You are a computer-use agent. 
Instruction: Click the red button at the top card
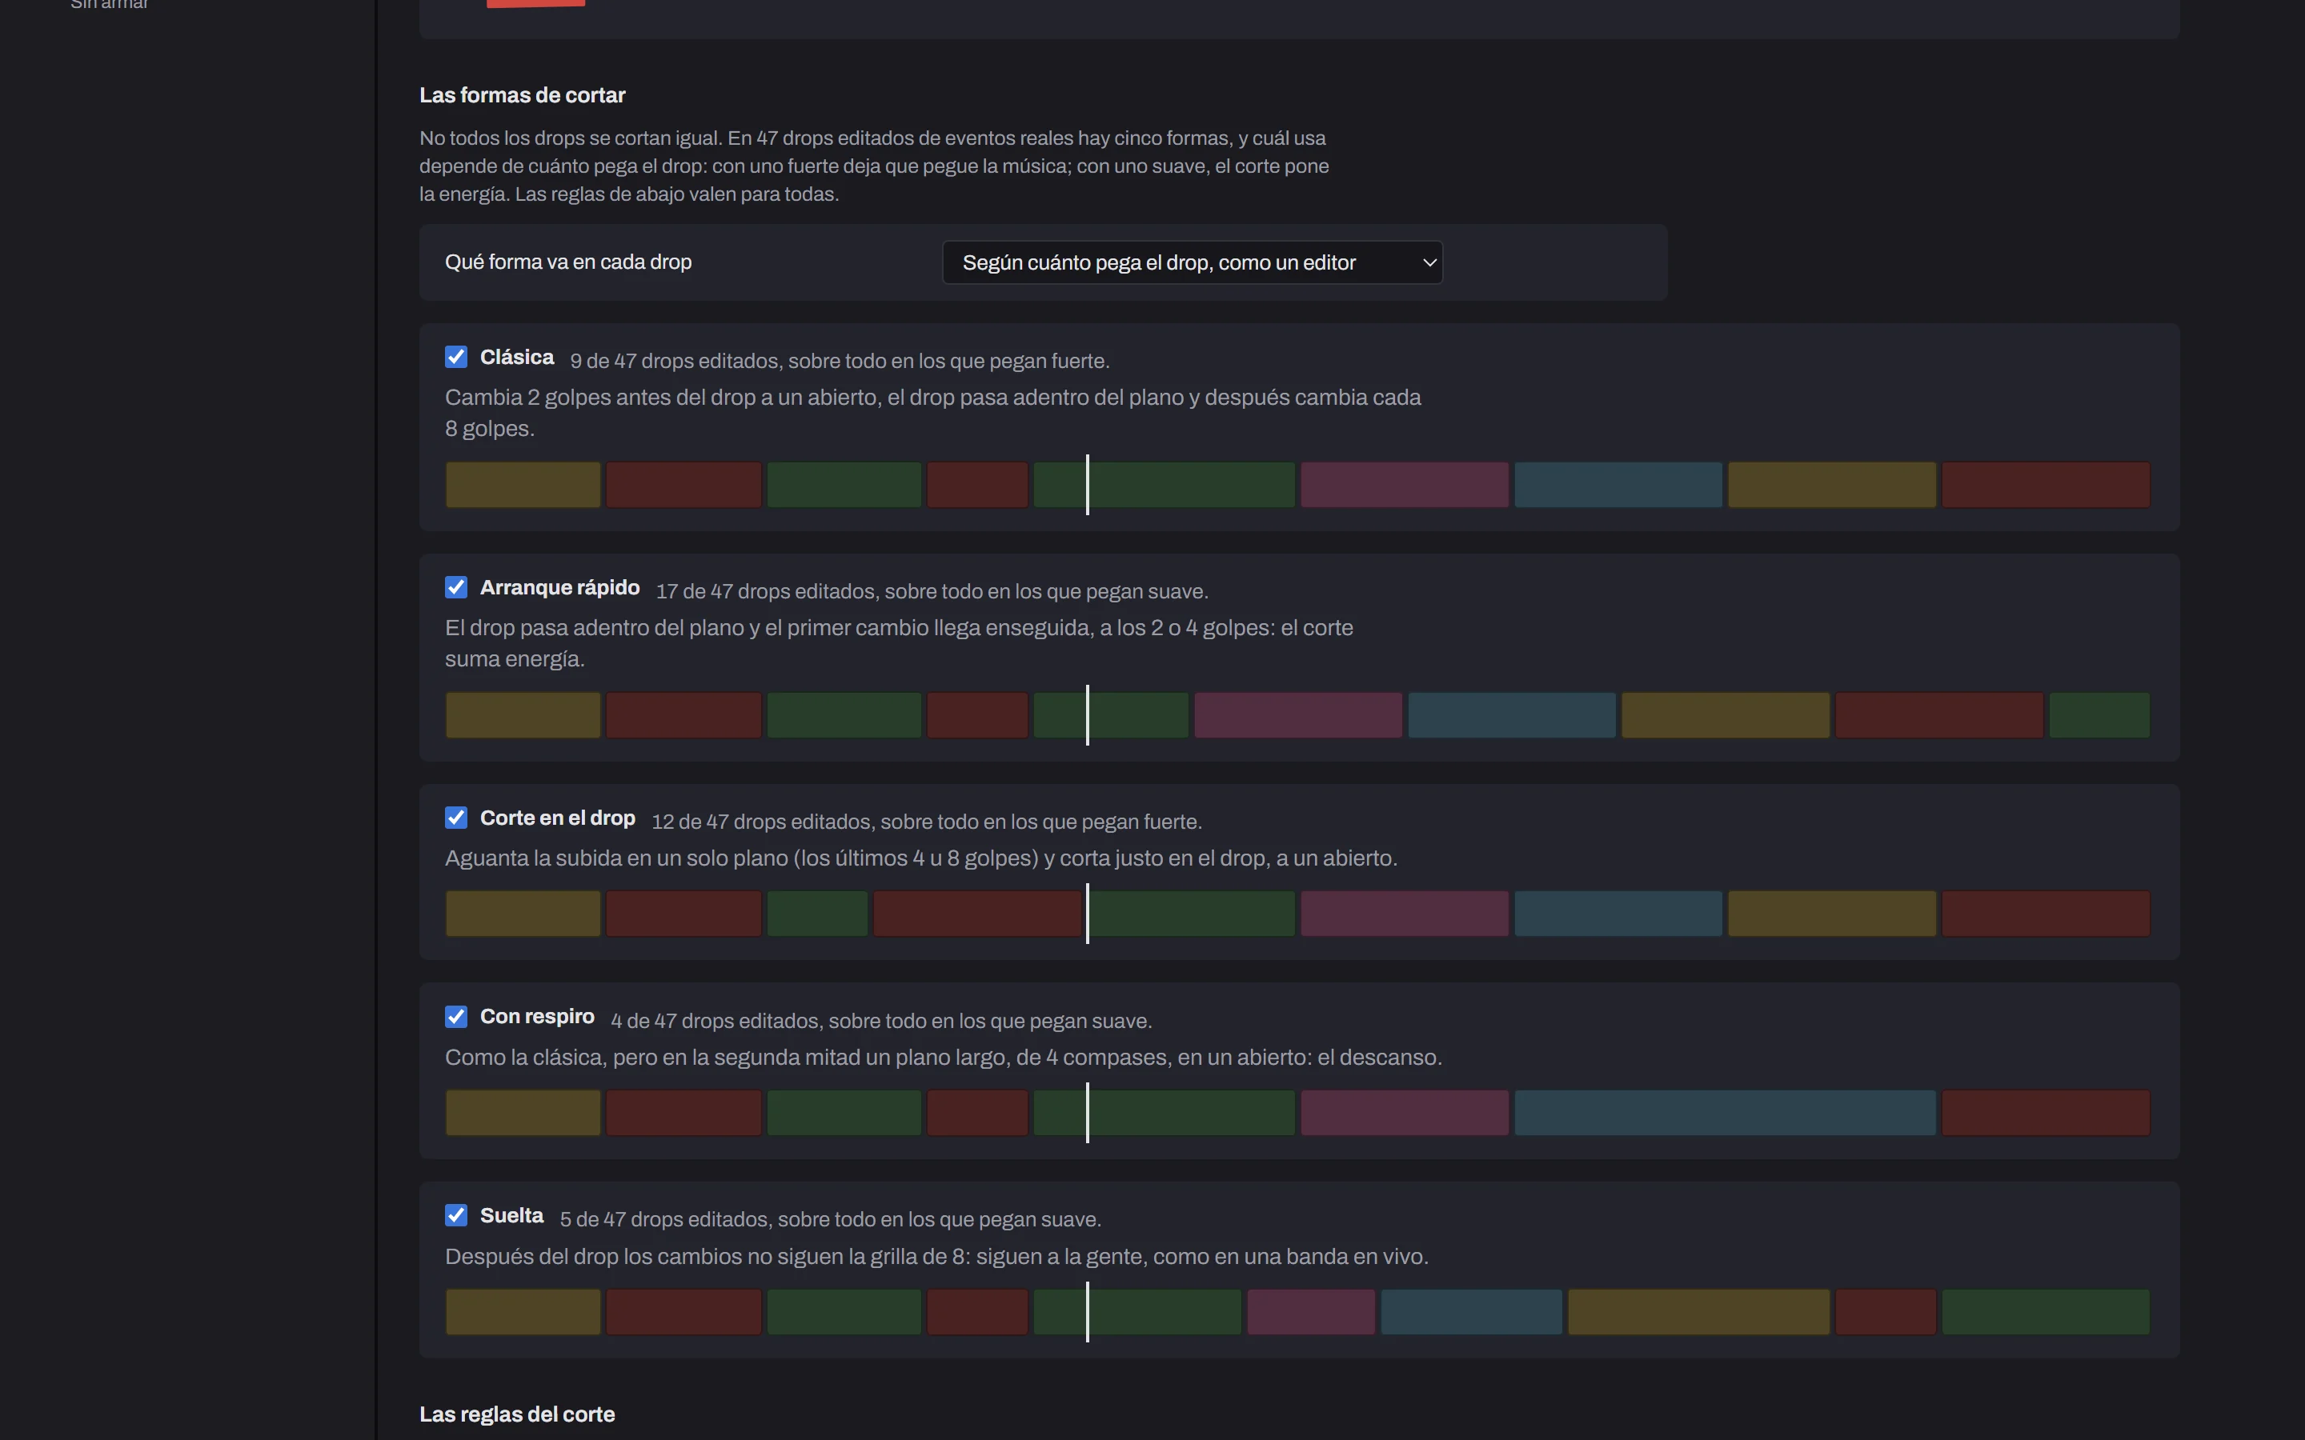535,3
